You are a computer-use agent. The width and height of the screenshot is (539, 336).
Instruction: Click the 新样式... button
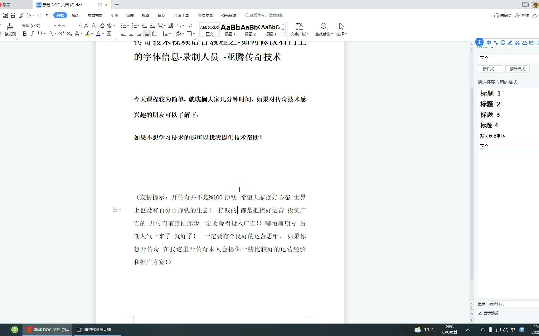[x=490, y=69]
